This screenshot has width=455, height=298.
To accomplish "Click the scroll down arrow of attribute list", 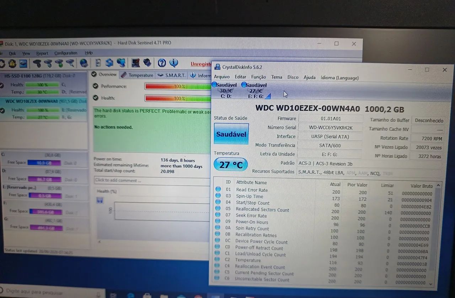I will pos(431,283).
